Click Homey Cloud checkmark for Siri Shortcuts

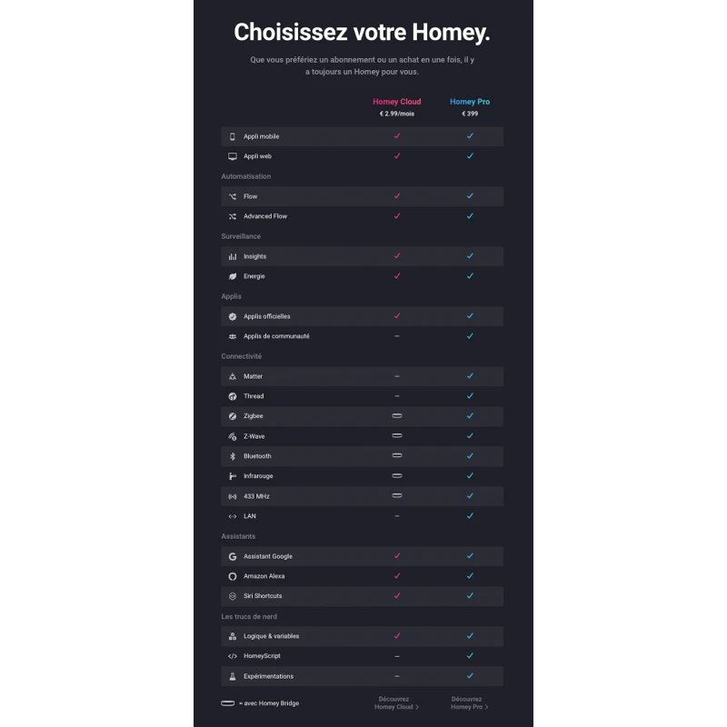[x=397, y=596]
